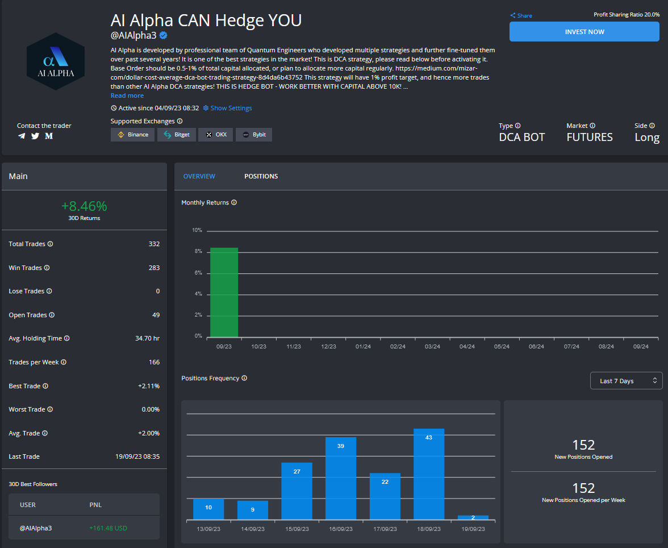The height and width of the screenshot is (548, 668).
Task: Click the 43-position bar for 18/09/23
Action: (429, 472)
